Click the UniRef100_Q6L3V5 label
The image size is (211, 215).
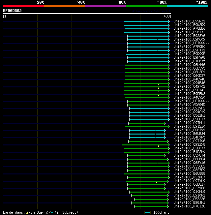pyautogui.click(x=189, y=68)
